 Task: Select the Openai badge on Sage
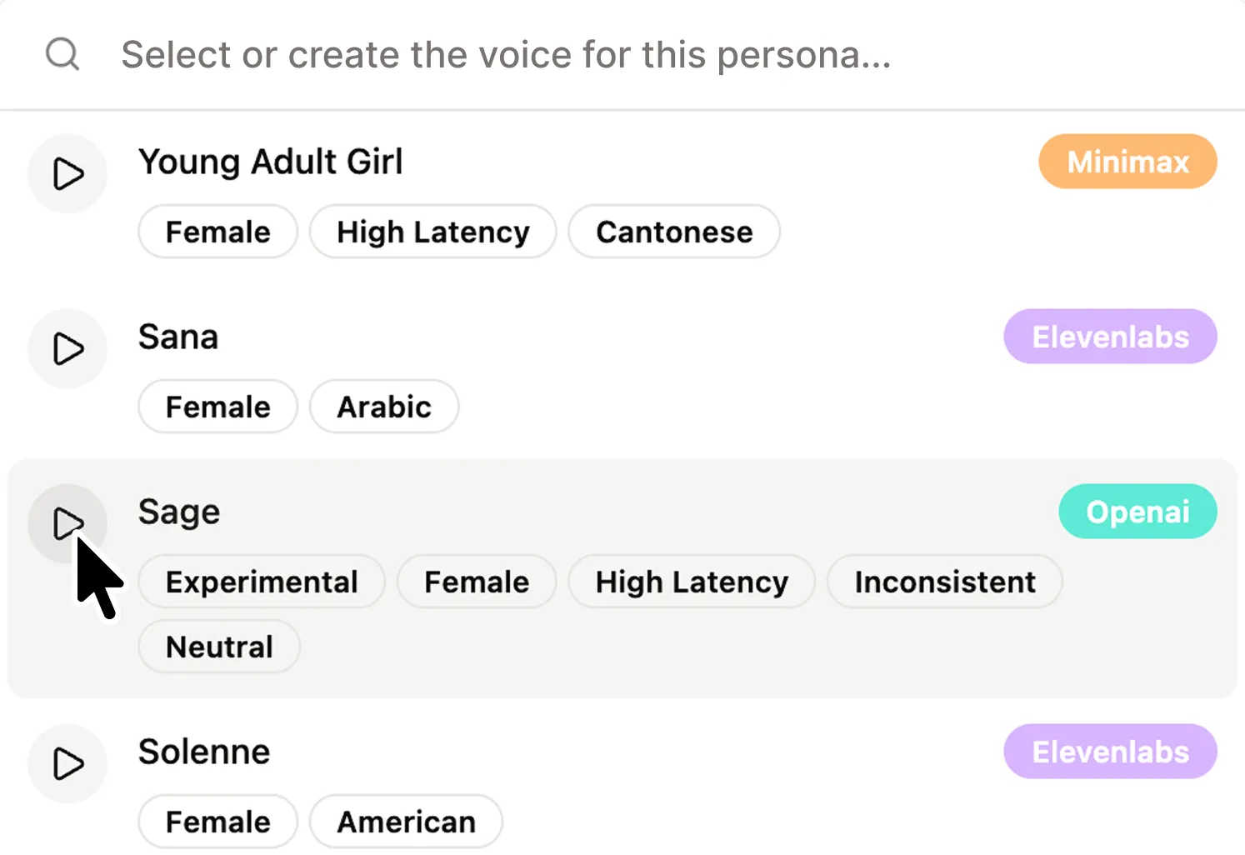[x=1137, y=512]
